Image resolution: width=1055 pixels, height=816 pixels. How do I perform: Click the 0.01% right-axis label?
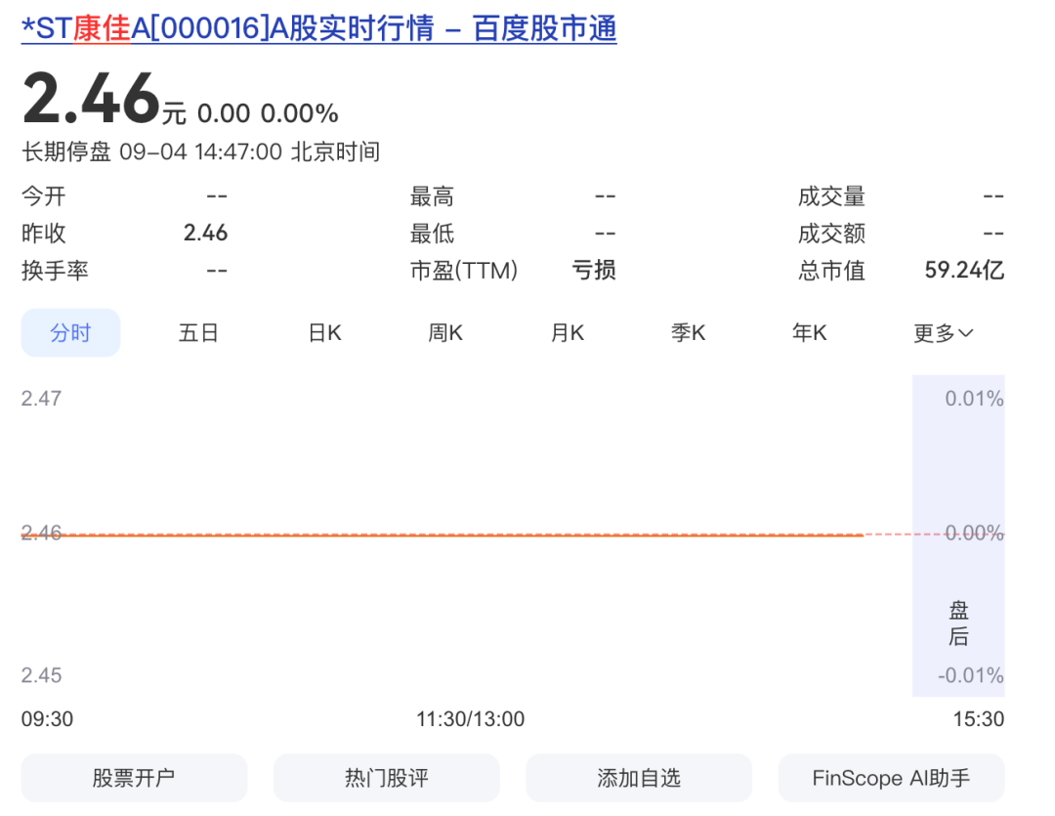974,398
